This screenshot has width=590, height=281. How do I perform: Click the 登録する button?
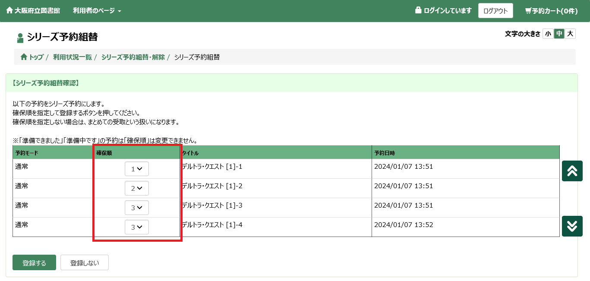click(x=35, y=262)
